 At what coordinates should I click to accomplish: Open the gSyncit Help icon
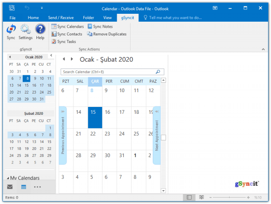tap(40, 32)
